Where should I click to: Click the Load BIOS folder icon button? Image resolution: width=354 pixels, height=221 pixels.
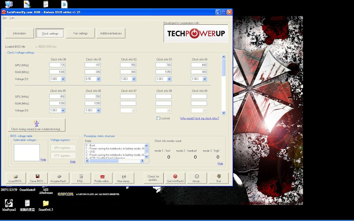pyautogui.click(x=16, y=178)
